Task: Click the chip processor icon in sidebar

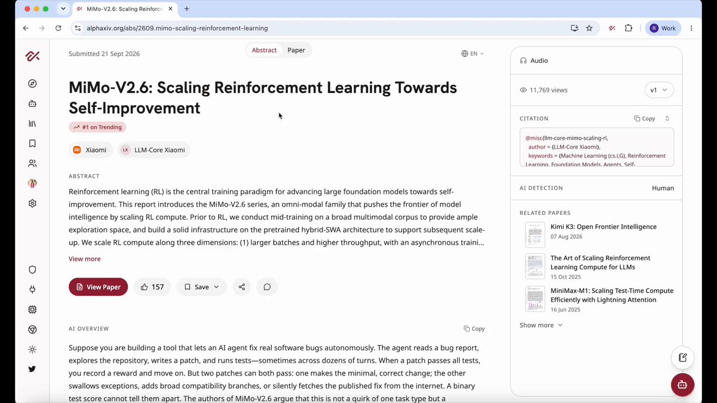Action: [x=32, y=309]
